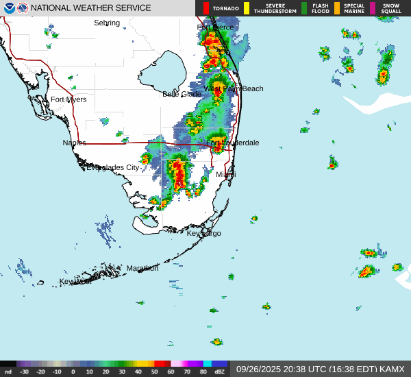Viewport: 411px width, 377px height.
Task: Click the Sebring city label
Action: (x=107, y=23)
